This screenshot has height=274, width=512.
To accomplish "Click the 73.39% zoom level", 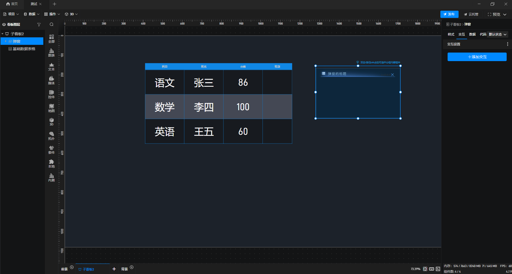I will coord(415,269).
